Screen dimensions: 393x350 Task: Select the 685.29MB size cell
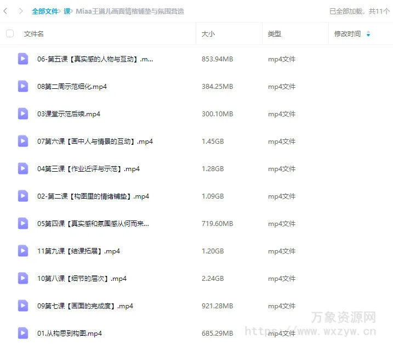pyautogui.click(x=217, y=334)
